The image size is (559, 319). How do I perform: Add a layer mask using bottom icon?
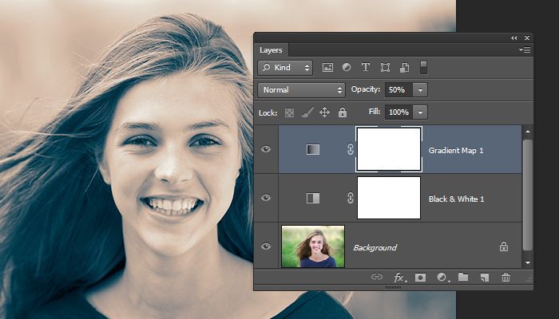[x=421, y=278]
